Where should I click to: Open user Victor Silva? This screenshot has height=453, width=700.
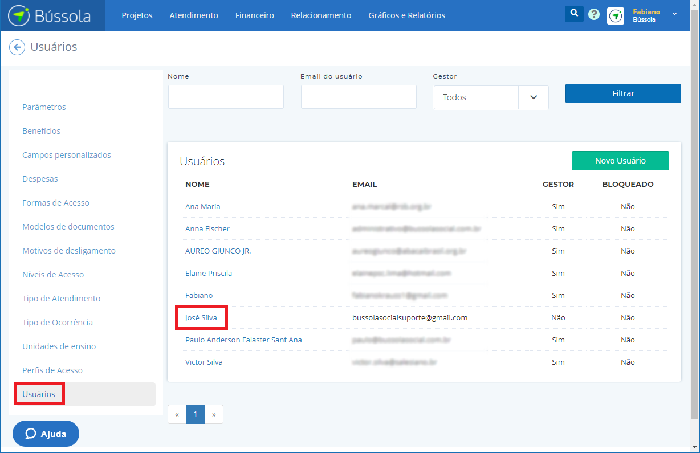[204, 362]
